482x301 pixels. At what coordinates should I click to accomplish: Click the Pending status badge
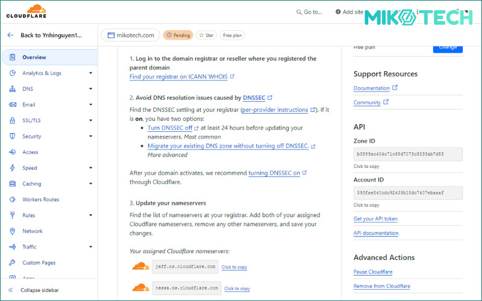(178, 36)
